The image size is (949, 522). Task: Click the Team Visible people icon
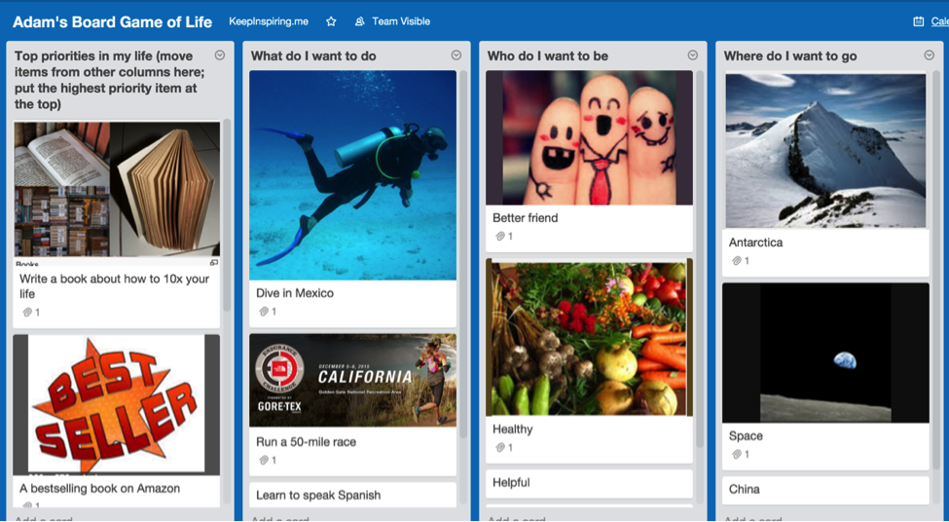tap(360, 21)
